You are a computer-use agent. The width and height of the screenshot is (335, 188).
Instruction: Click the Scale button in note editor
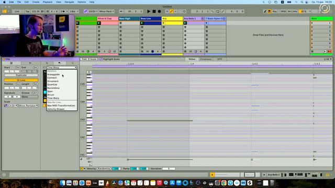pos(93,59)
